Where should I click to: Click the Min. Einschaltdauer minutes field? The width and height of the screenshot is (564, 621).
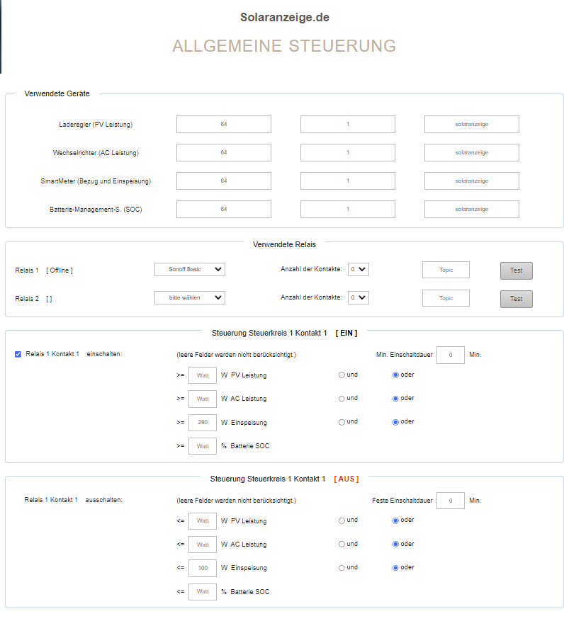click(450, 355)
